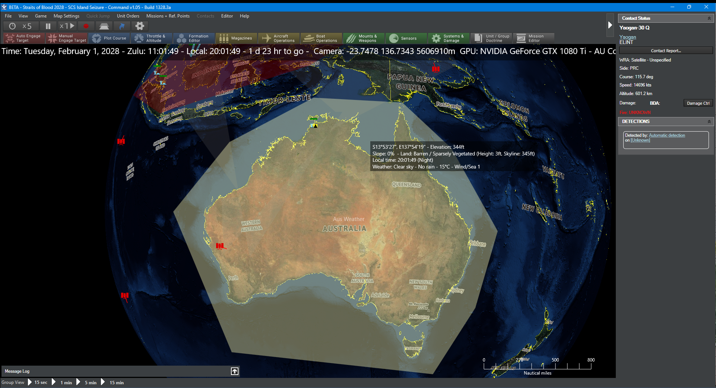
Task: Click the 'Side: PRC' text
Action: 629,68
